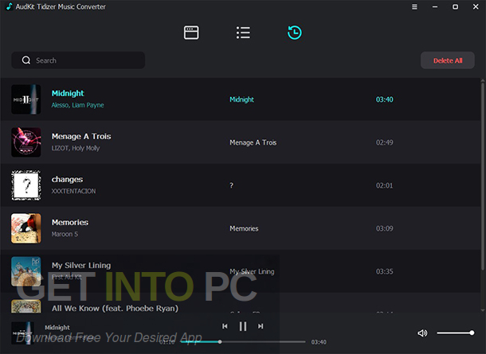Click the Delete All button
Viewport: 486px width, 354px height.
point(447,60)
